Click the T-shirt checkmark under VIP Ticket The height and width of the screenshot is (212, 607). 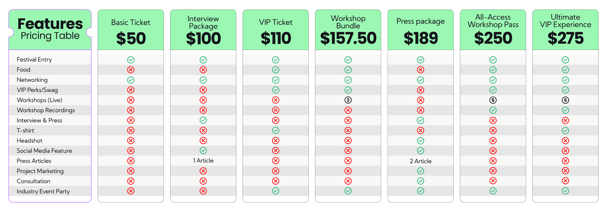(x=276, y=130)
